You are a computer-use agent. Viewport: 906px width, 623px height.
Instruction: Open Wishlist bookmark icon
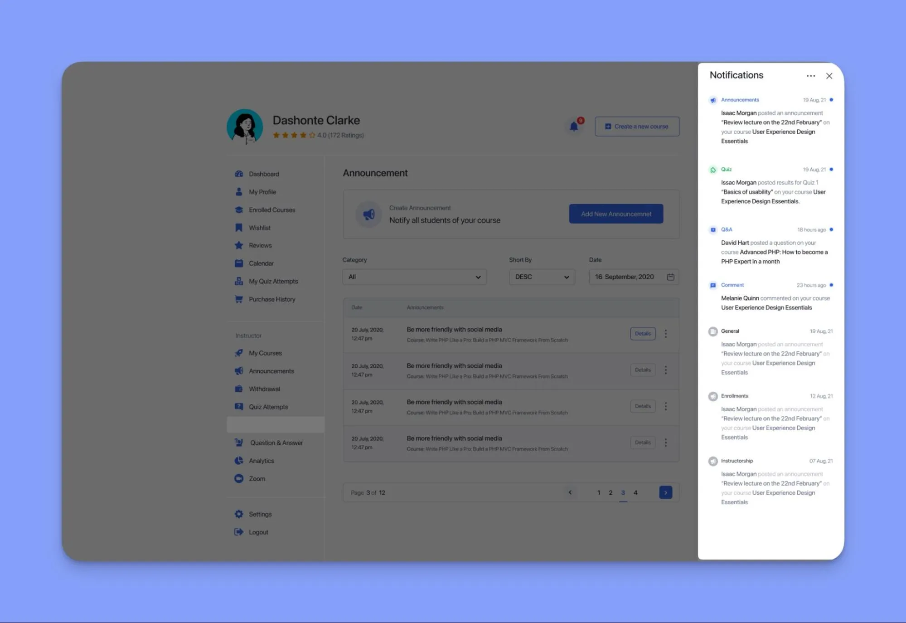pos(239,228)
